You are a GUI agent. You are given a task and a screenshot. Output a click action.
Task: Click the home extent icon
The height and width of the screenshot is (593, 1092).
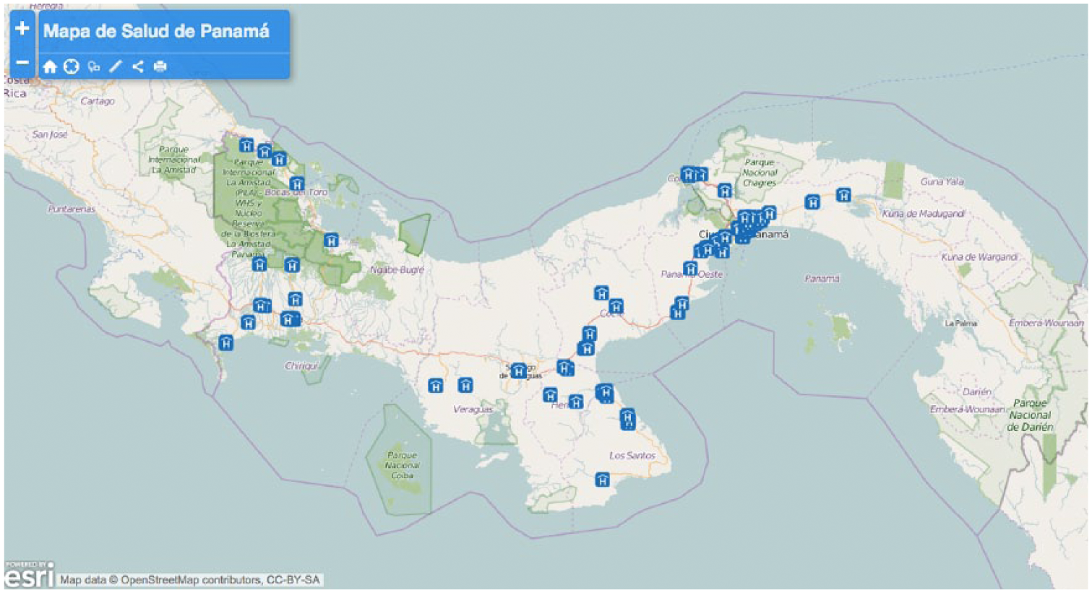(x=49, y=66)
